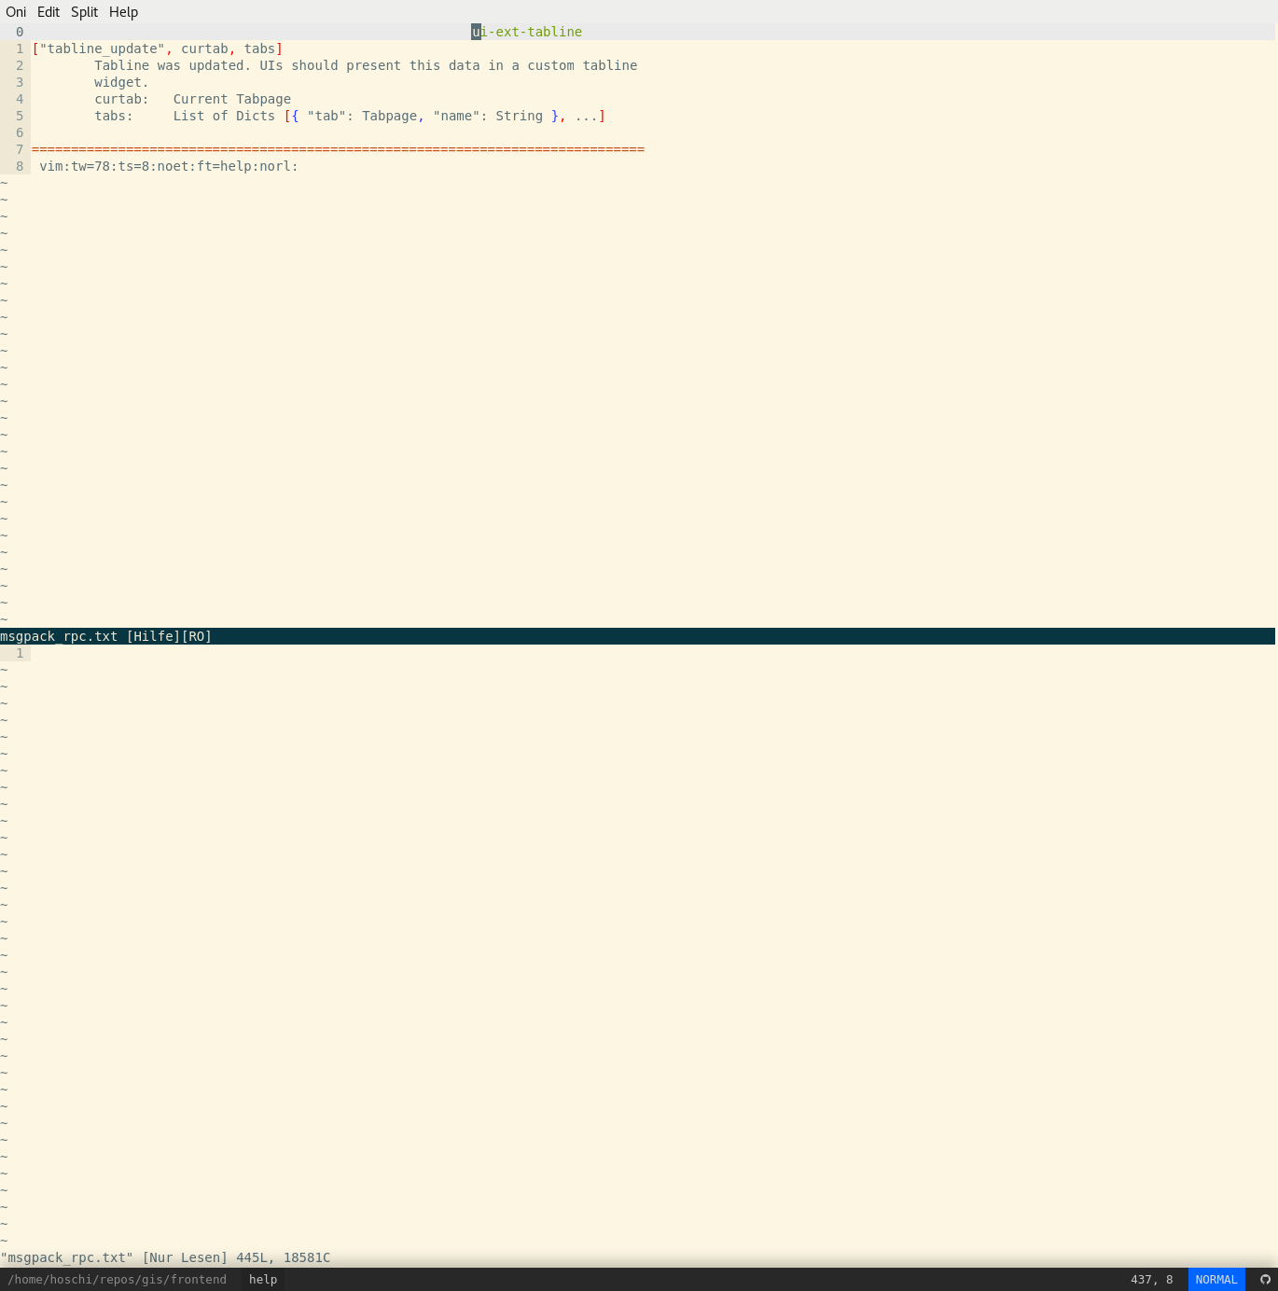Image resolution: width=1278 pixels, height=1291 pixels.
Task: Click the equals-sign separator on line 7
Action: pyautogui.click(x=336, y=149)
